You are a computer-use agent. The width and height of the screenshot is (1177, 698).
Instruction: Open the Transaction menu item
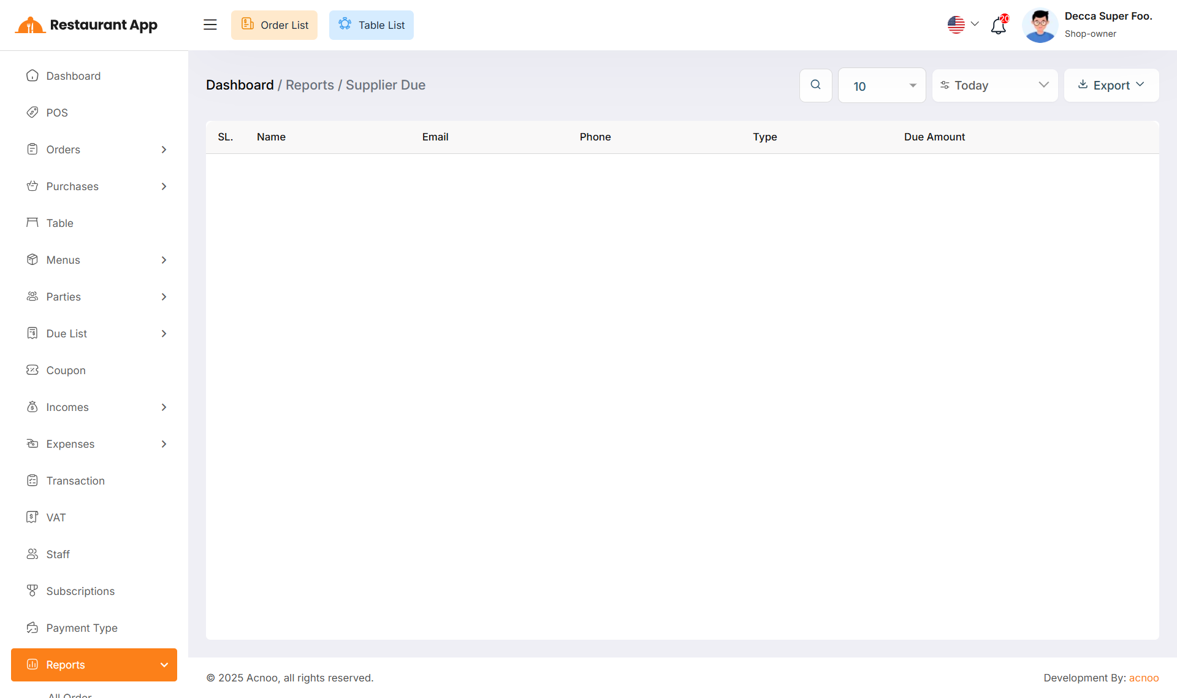coord(75,481)
